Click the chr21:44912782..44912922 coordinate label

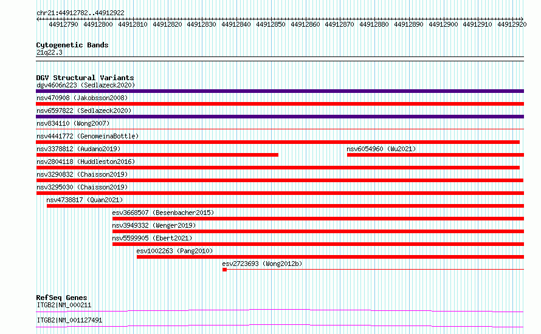point(80,13)
